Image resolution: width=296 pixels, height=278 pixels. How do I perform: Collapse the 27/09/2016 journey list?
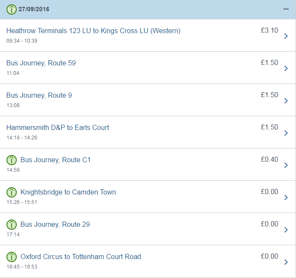coord(286,9)
